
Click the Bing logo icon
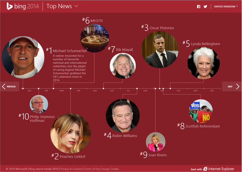(9, 6)
